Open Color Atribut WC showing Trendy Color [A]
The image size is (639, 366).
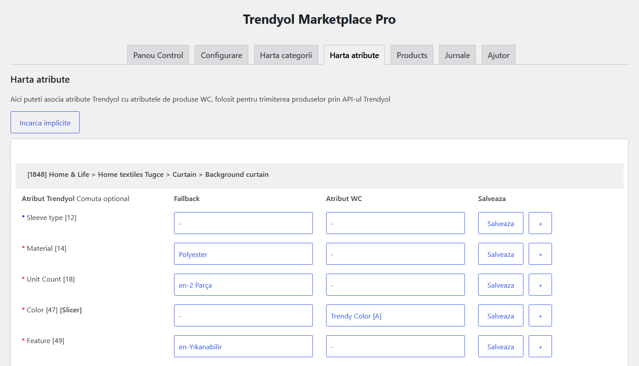click(396, 315)
